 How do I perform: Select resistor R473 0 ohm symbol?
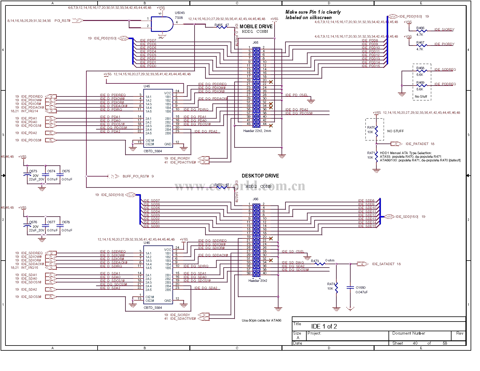(320, 264)
